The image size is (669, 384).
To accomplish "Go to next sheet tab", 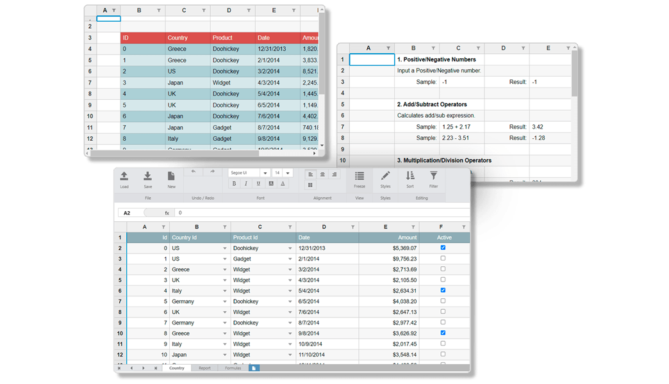I will tap(144, 368).
